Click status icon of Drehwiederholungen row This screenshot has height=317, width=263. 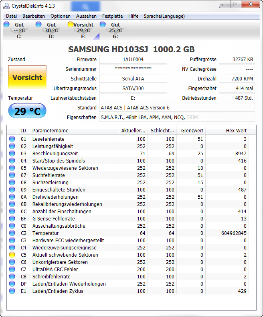12,197
